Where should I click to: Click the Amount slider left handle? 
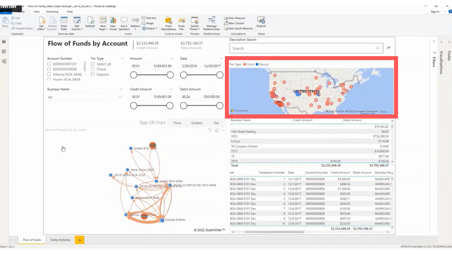(134, 75)
